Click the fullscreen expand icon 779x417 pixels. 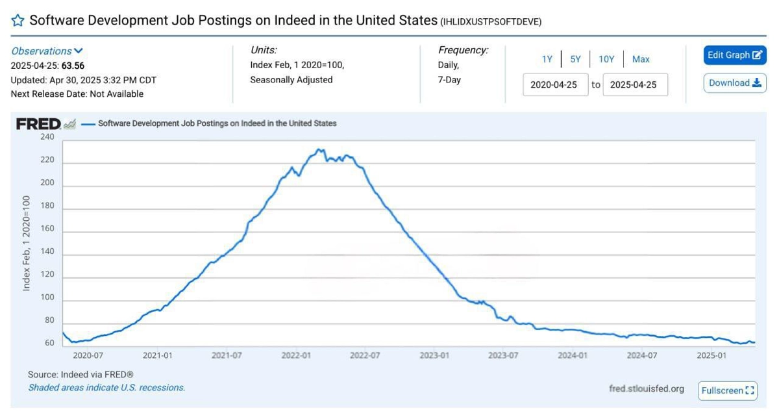[750, 390]
